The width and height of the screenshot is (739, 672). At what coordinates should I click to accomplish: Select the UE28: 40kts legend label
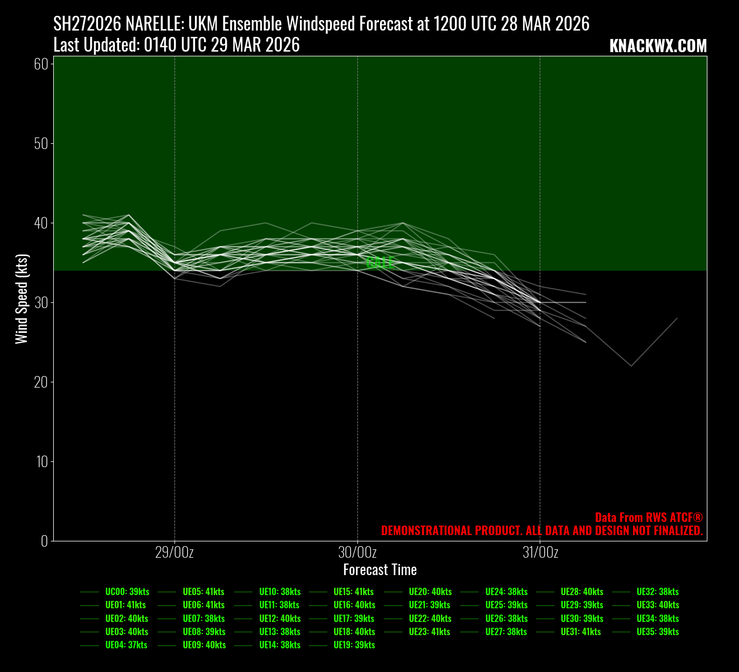pos(582,592)
